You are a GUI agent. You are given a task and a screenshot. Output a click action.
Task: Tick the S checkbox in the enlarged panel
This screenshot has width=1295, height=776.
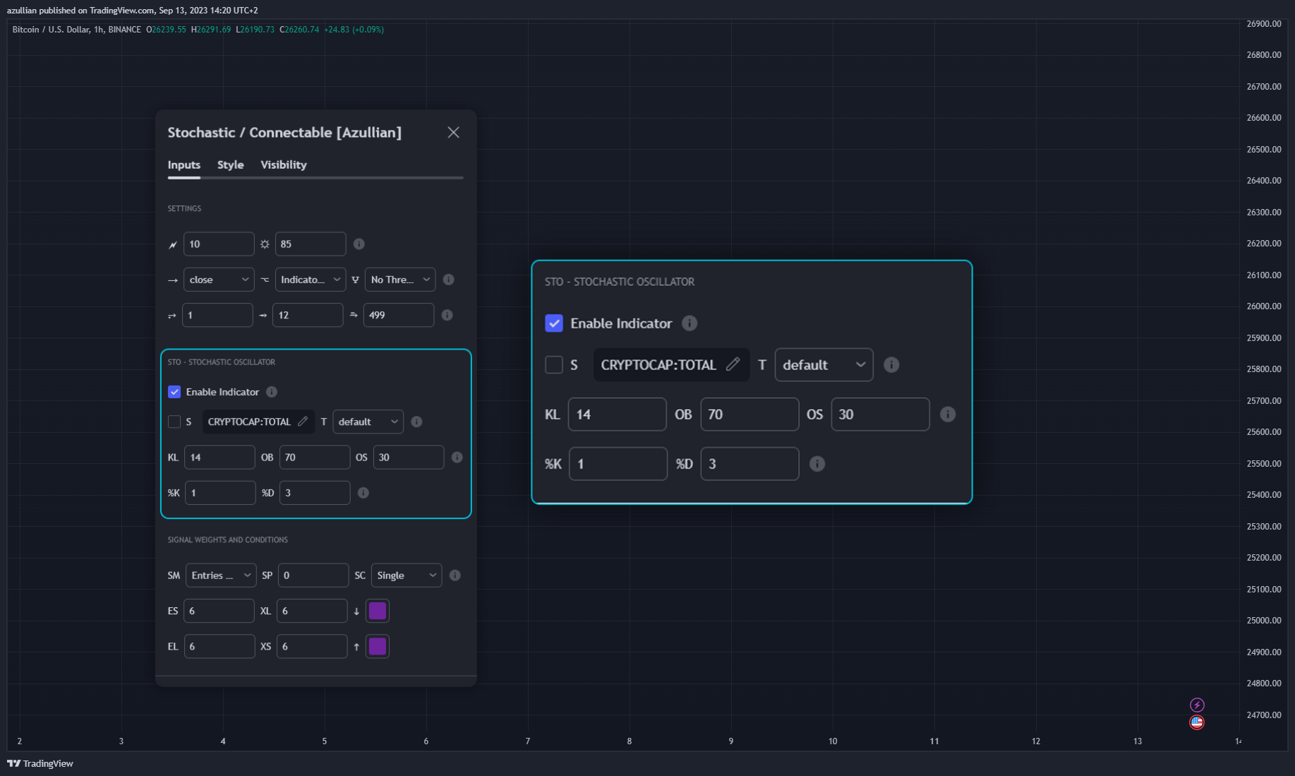click(554, 365)
